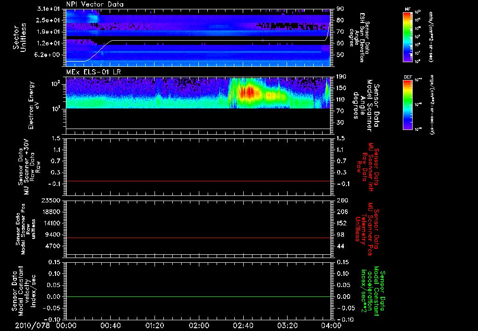This screenshot has height=331, width=478.
Task: Click the 'ergs/(cm**2-sr-sec-eV)' units label
Action: tap(432, 104)
